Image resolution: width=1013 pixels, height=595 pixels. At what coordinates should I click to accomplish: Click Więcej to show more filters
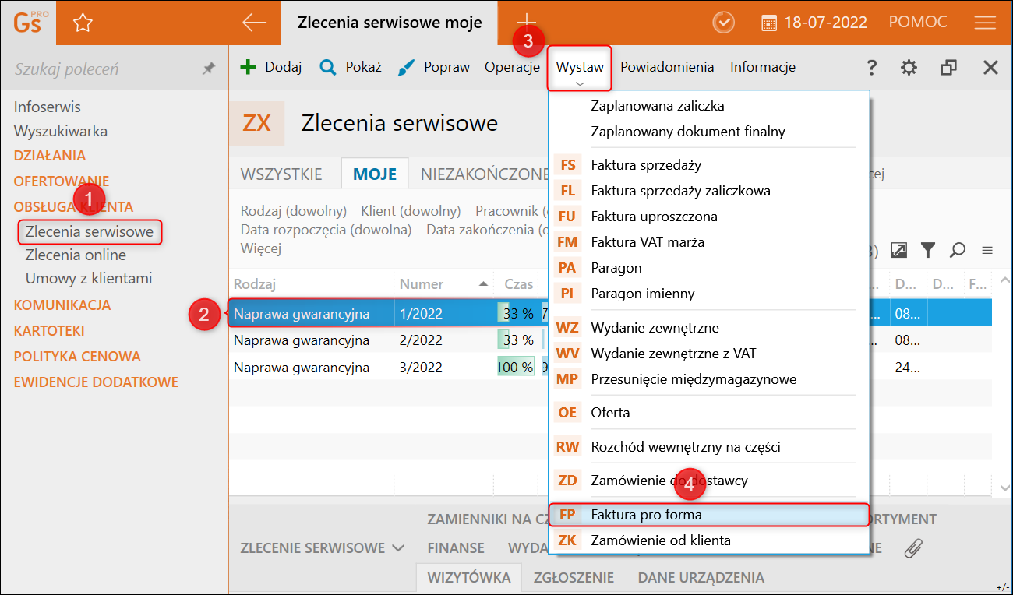coord(261,248)
